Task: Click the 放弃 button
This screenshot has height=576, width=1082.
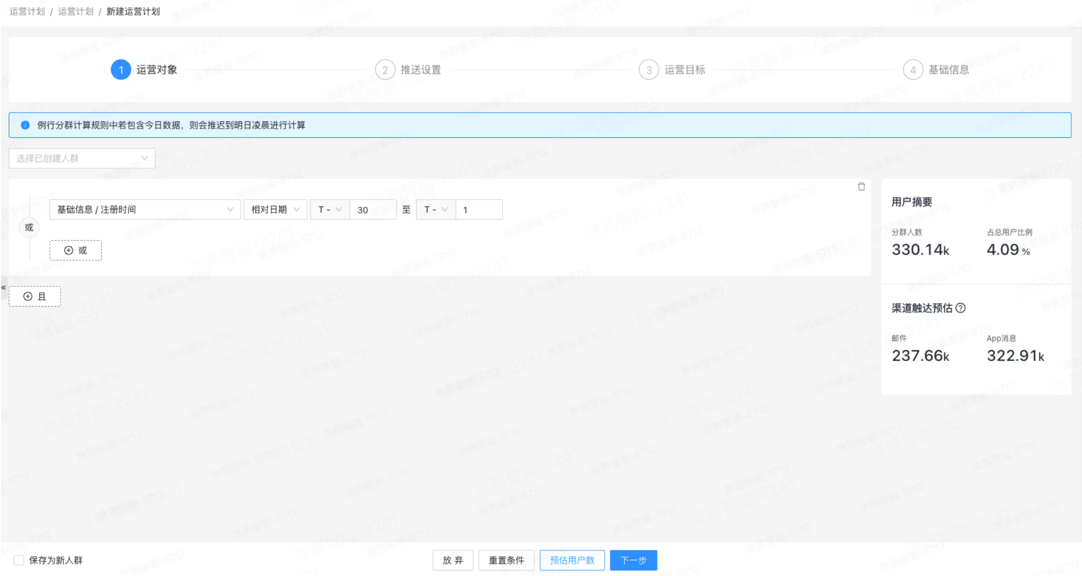Action: point(453,560)
